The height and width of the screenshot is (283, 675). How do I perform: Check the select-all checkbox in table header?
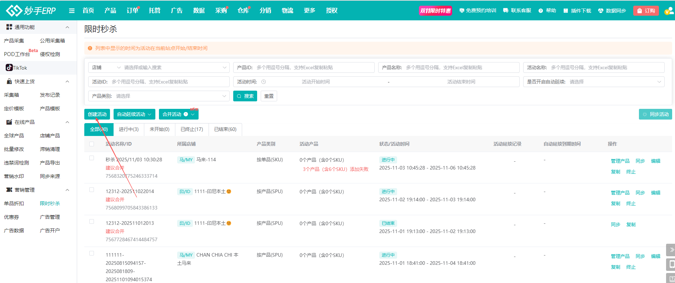coord(92,144)
